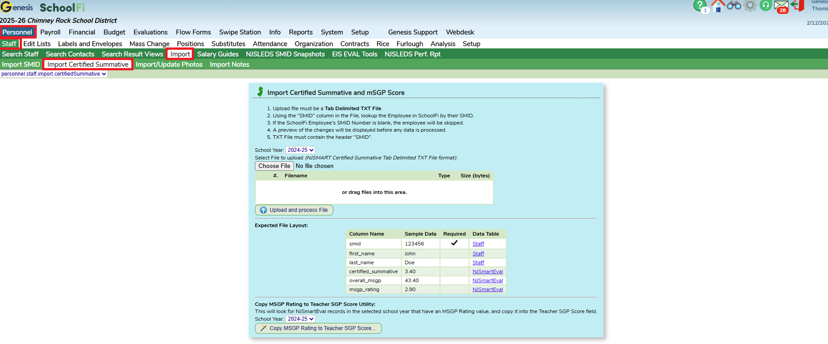Open the green question-mark help icon
828x344 pixels.
699,5
